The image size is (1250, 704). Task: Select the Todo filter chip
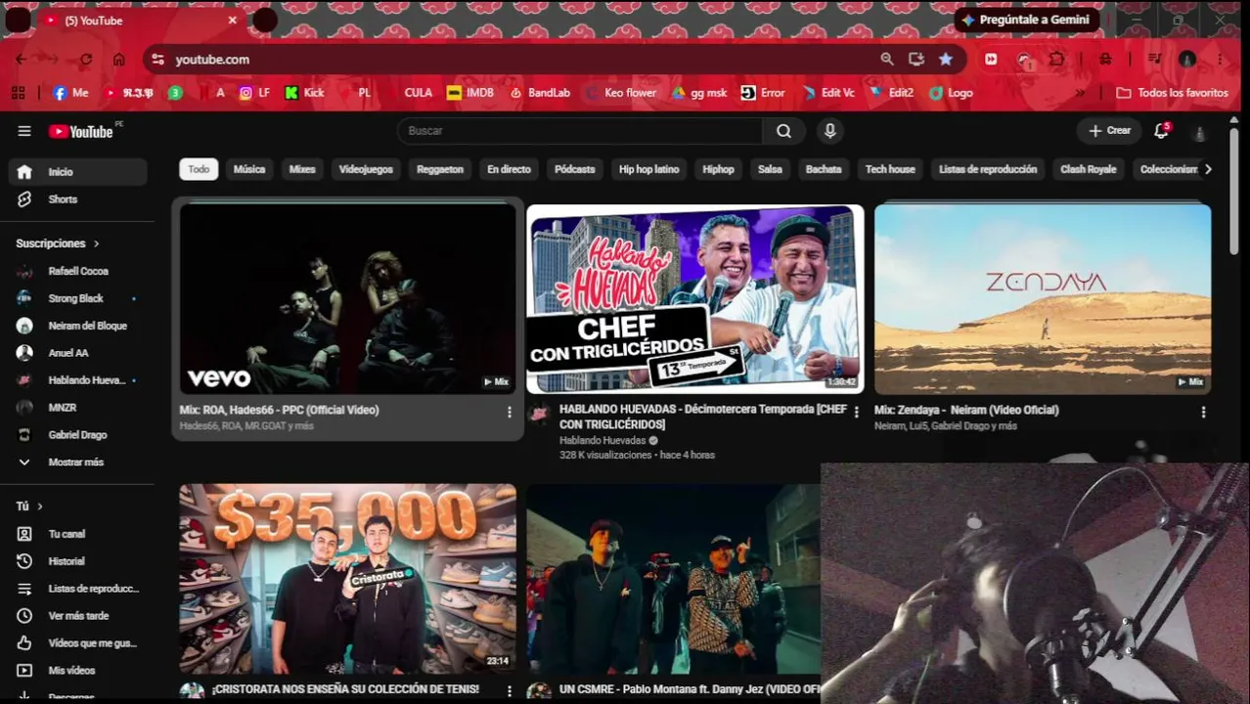point(199,169)
